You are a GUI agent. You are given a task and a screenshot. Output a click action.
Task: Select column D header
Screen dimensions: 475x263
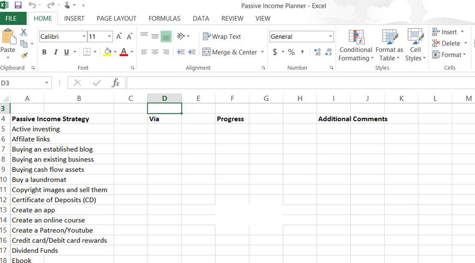165,99
